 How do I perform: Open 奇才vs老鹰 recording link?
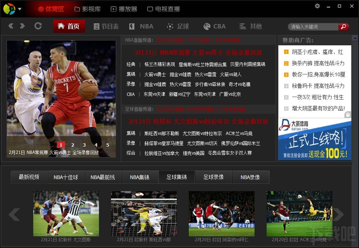pos(240,84)
